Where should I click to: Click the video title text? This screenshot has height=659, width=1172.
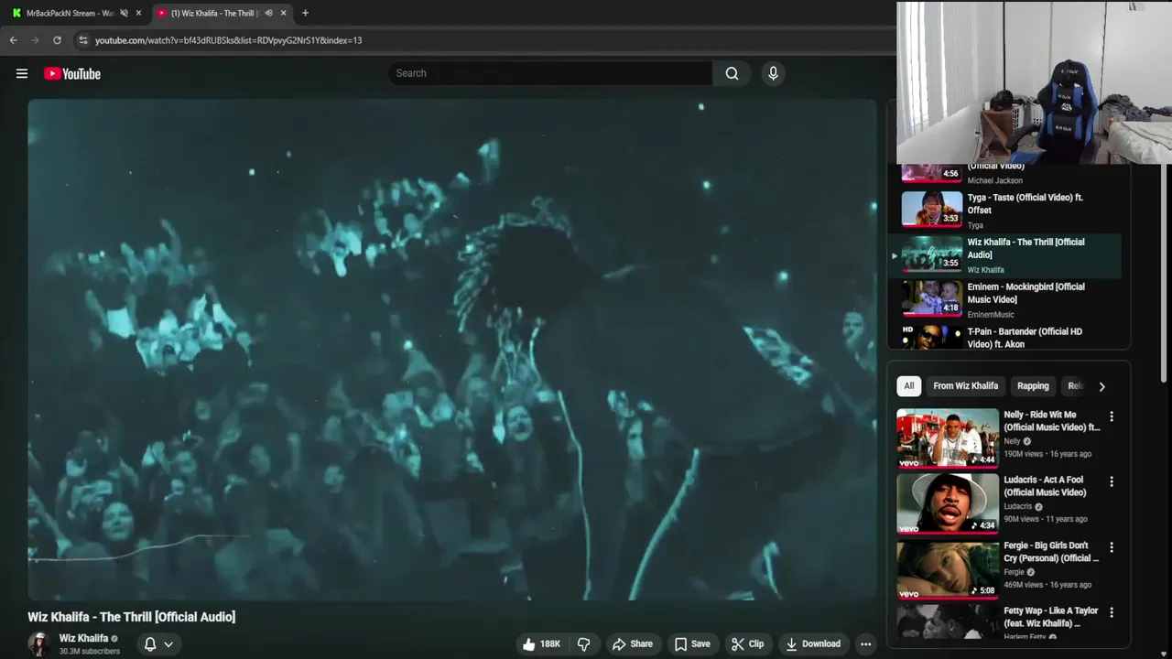pyautogui.click(x=131, y=617)
